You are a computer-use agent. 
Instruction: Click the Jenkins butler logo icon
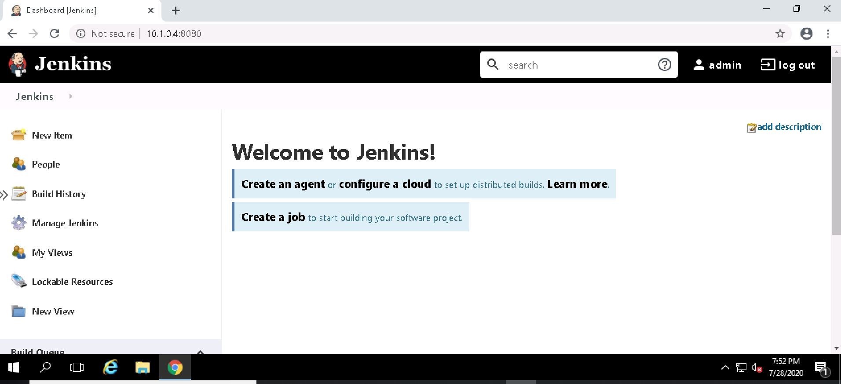(x=18, y=64)
